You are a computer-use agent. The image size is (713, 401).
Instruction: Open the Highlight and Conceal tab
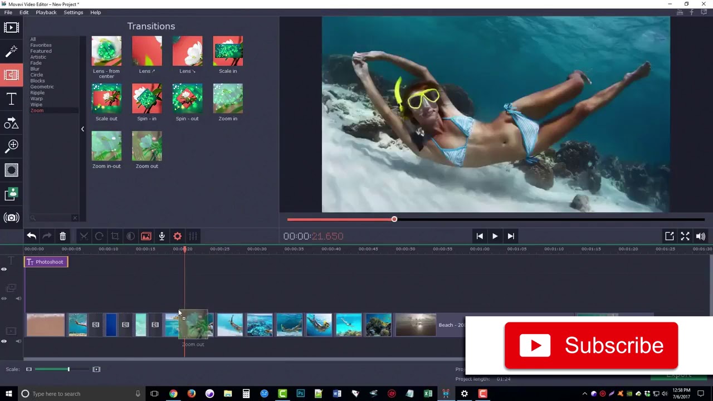pos(11,170)
